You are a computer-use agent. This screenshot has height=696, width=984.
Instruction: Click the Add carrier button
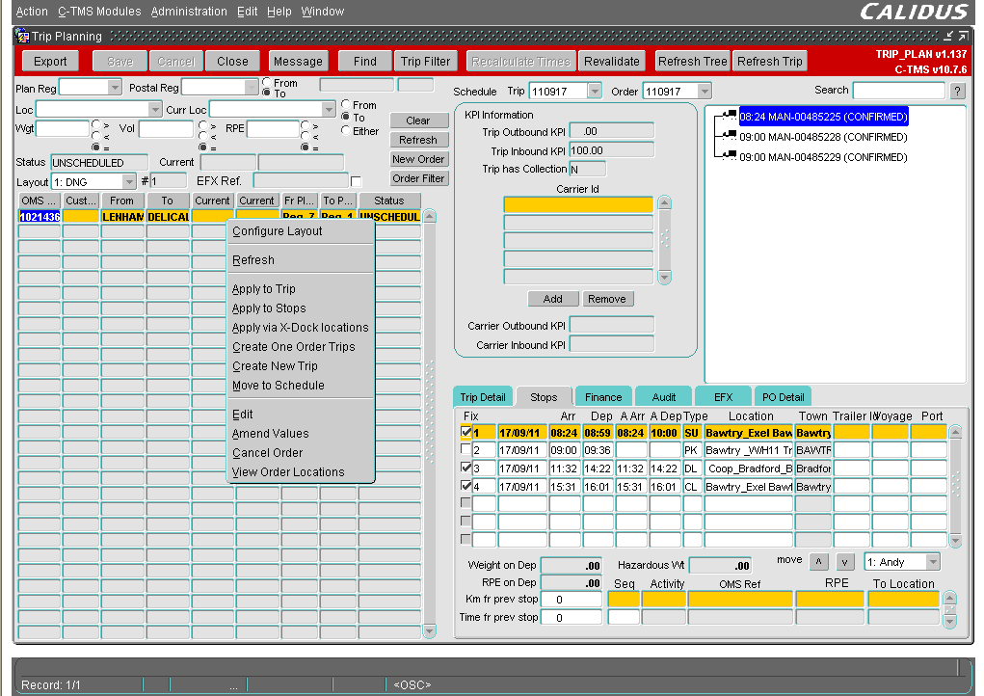click(x=553, y=299)
